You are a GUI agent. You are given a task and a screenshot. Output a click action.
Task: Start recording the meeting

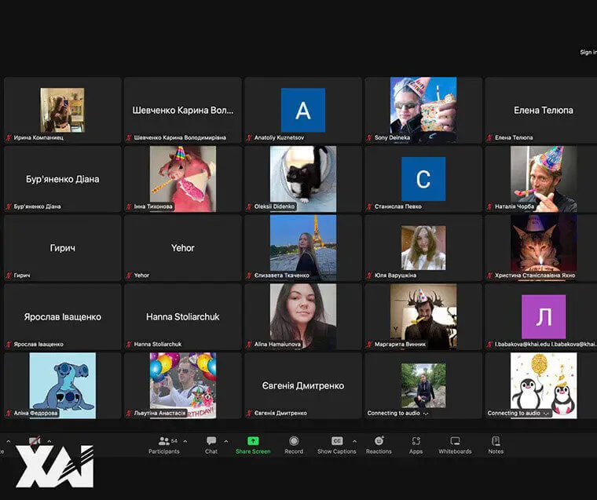(294, 444)
